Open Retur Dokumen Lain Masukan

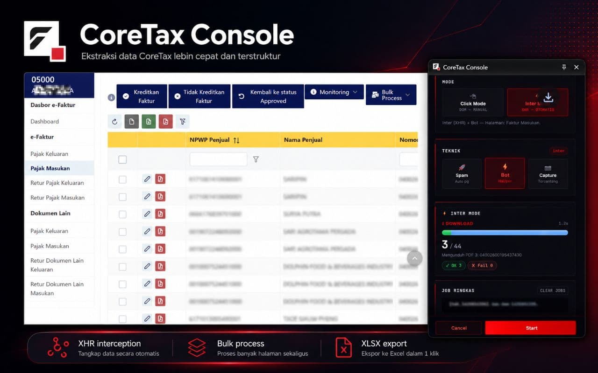coord(57,289)
